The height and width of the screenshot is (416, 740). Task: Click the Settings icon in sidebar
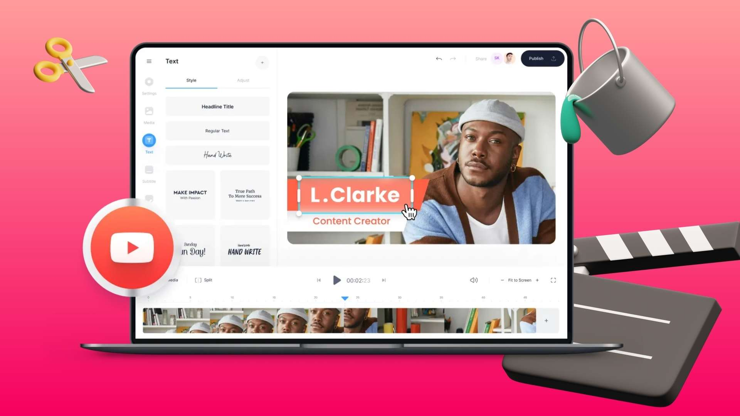149,82
